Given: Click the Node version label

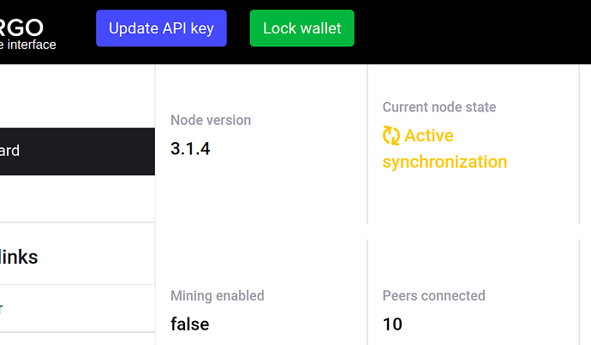Looking at the screenshot, I should (x=211, y=120).
